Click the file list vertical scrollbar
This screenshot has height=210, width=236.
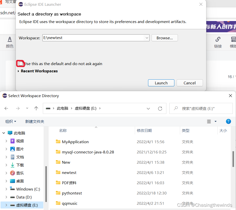tap(233, 159)
